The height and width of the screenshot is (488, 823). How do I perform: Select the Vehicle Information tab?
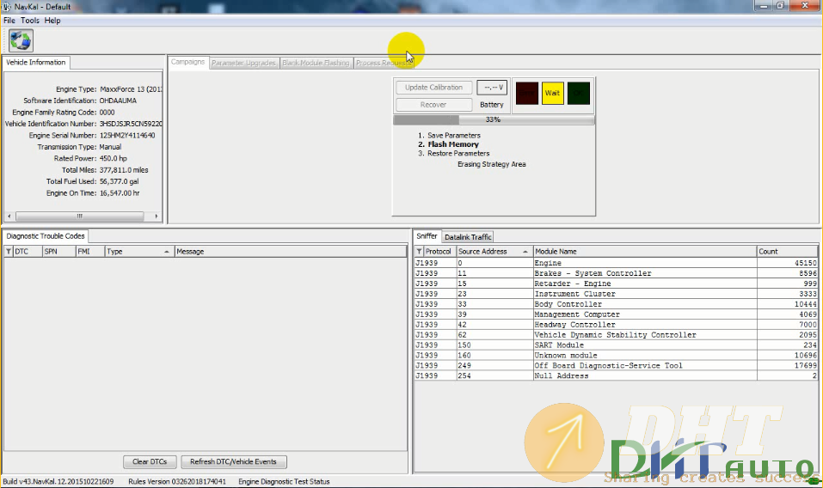coord(36,63)
